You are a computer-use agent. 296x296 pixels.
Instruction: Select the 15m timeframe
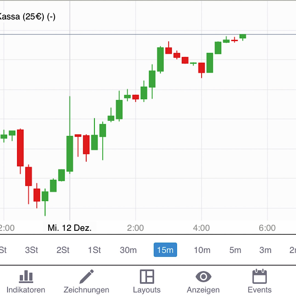(165, 250)
